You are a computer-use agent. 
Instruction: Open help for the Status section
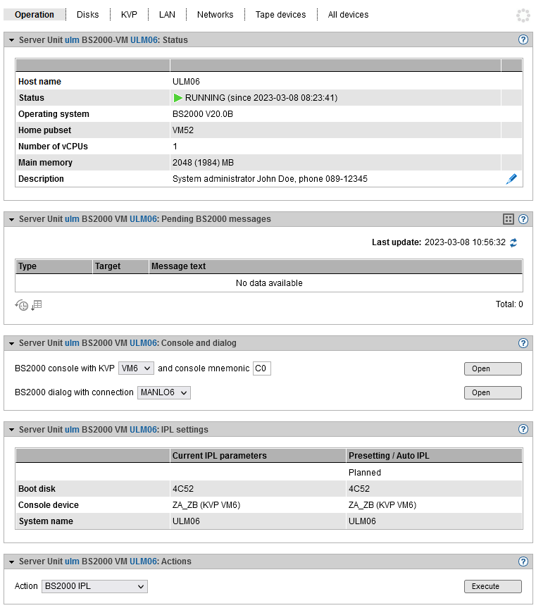click(523, 40)
